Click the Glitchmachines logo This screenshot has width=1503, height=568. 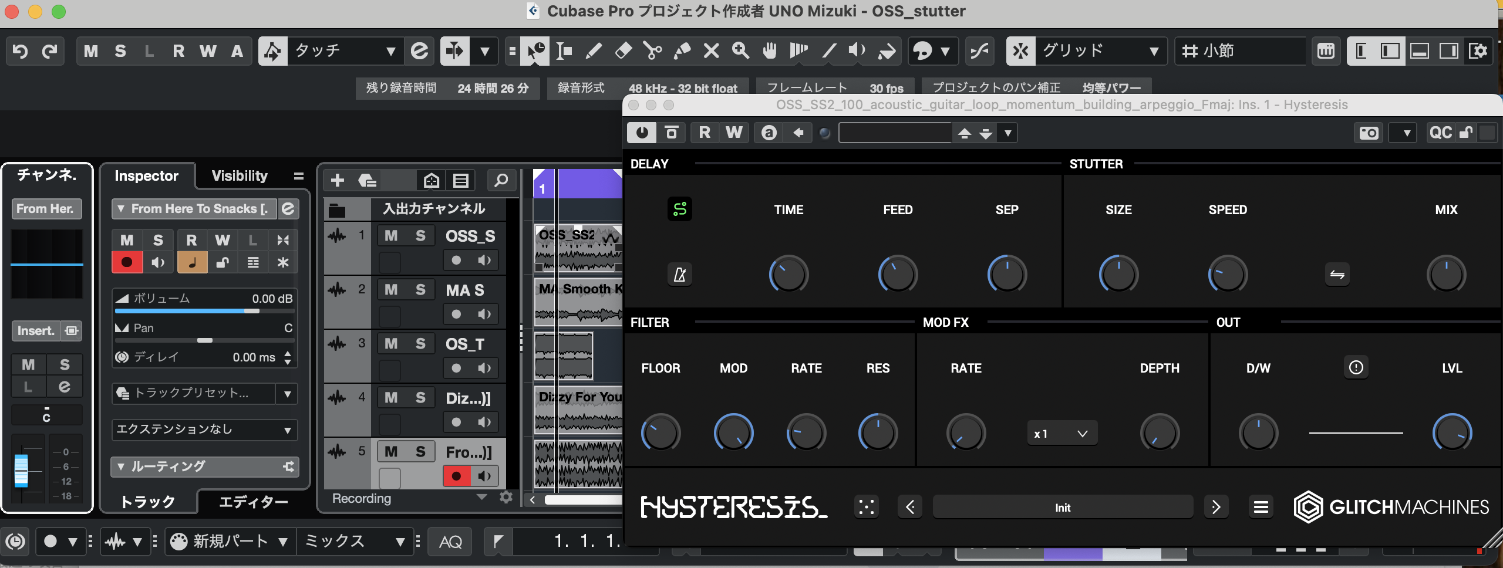coord(1391,507)
